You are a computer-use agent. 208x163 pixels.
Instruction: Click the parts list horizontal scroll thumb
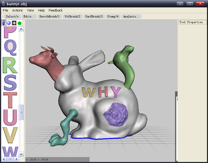[x=10, y=159]
